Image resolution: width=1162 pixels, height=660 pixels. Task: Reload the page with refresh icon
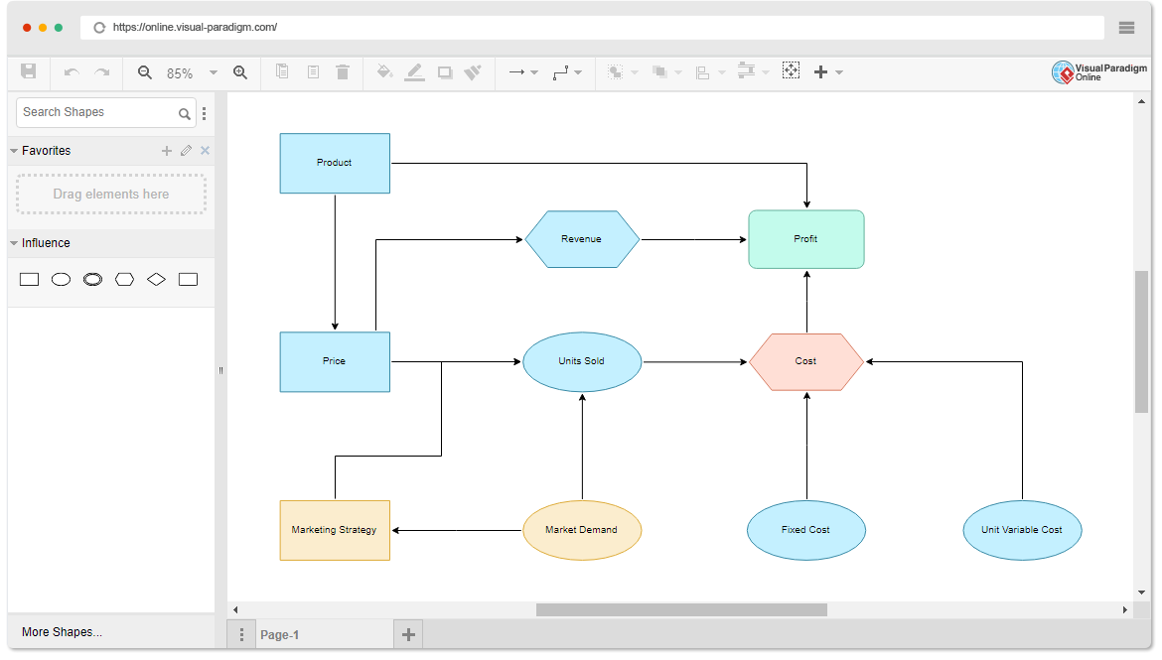pos(99,28)
